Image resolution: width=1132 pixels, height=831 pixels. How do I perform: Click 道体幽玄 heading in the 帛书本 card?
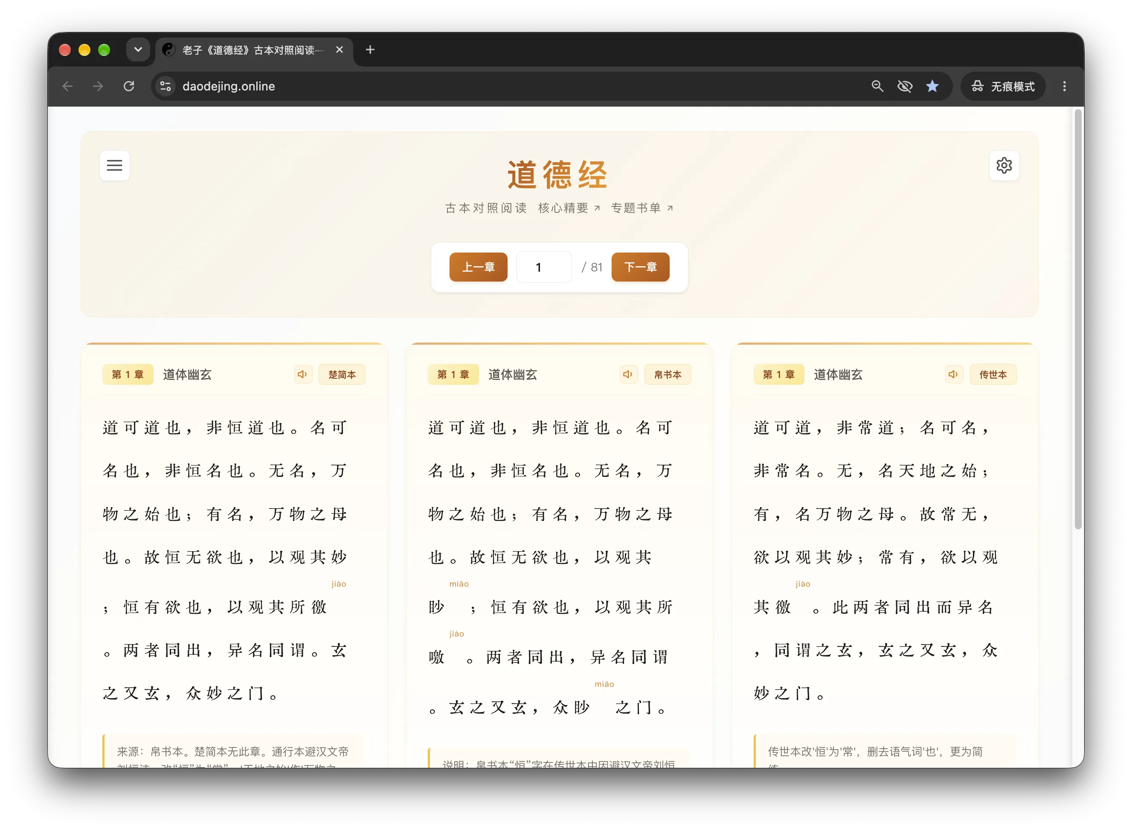(512, 374)
